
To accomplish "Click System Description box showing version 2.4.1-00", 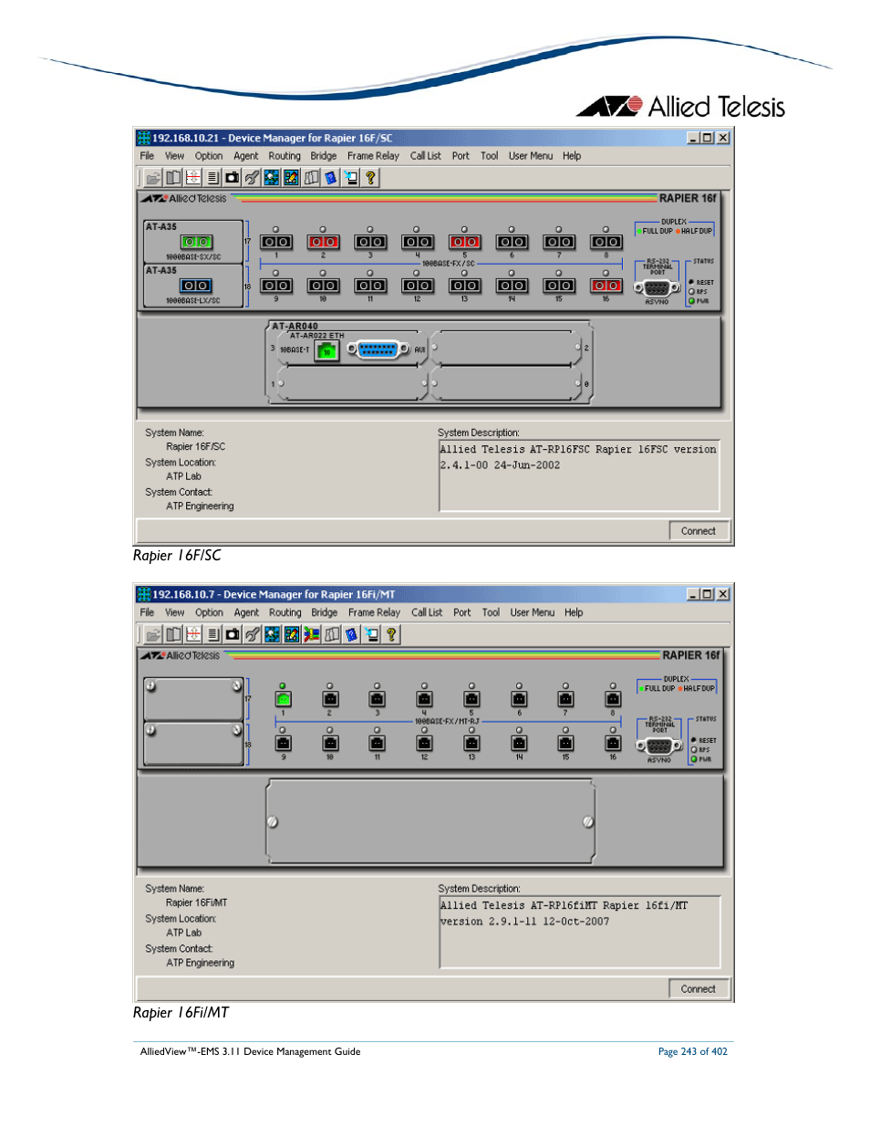I will tap(579, 475).
